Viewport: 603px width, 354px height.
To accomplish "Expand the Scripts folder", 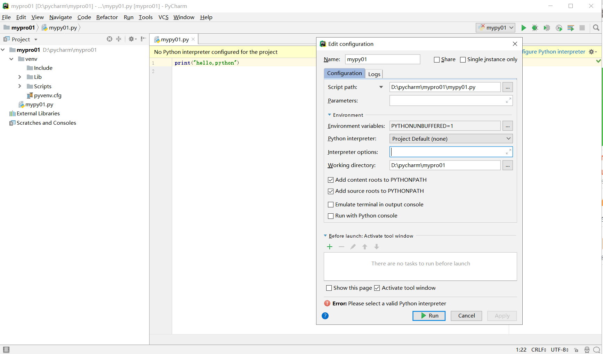I will [20, 86].
